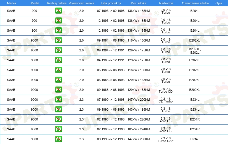Click the 143kW / 195KM power cell
Image resolution: width=228 pixels, height=144 pixels.
(x=138, y=109)
